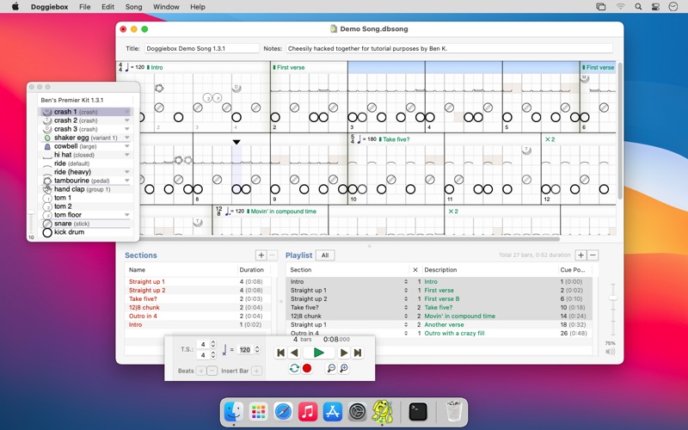Viewport: 688px width, 430px height.
Task: Select the crash 2 cymbal icon
Action: pos(47,120)
